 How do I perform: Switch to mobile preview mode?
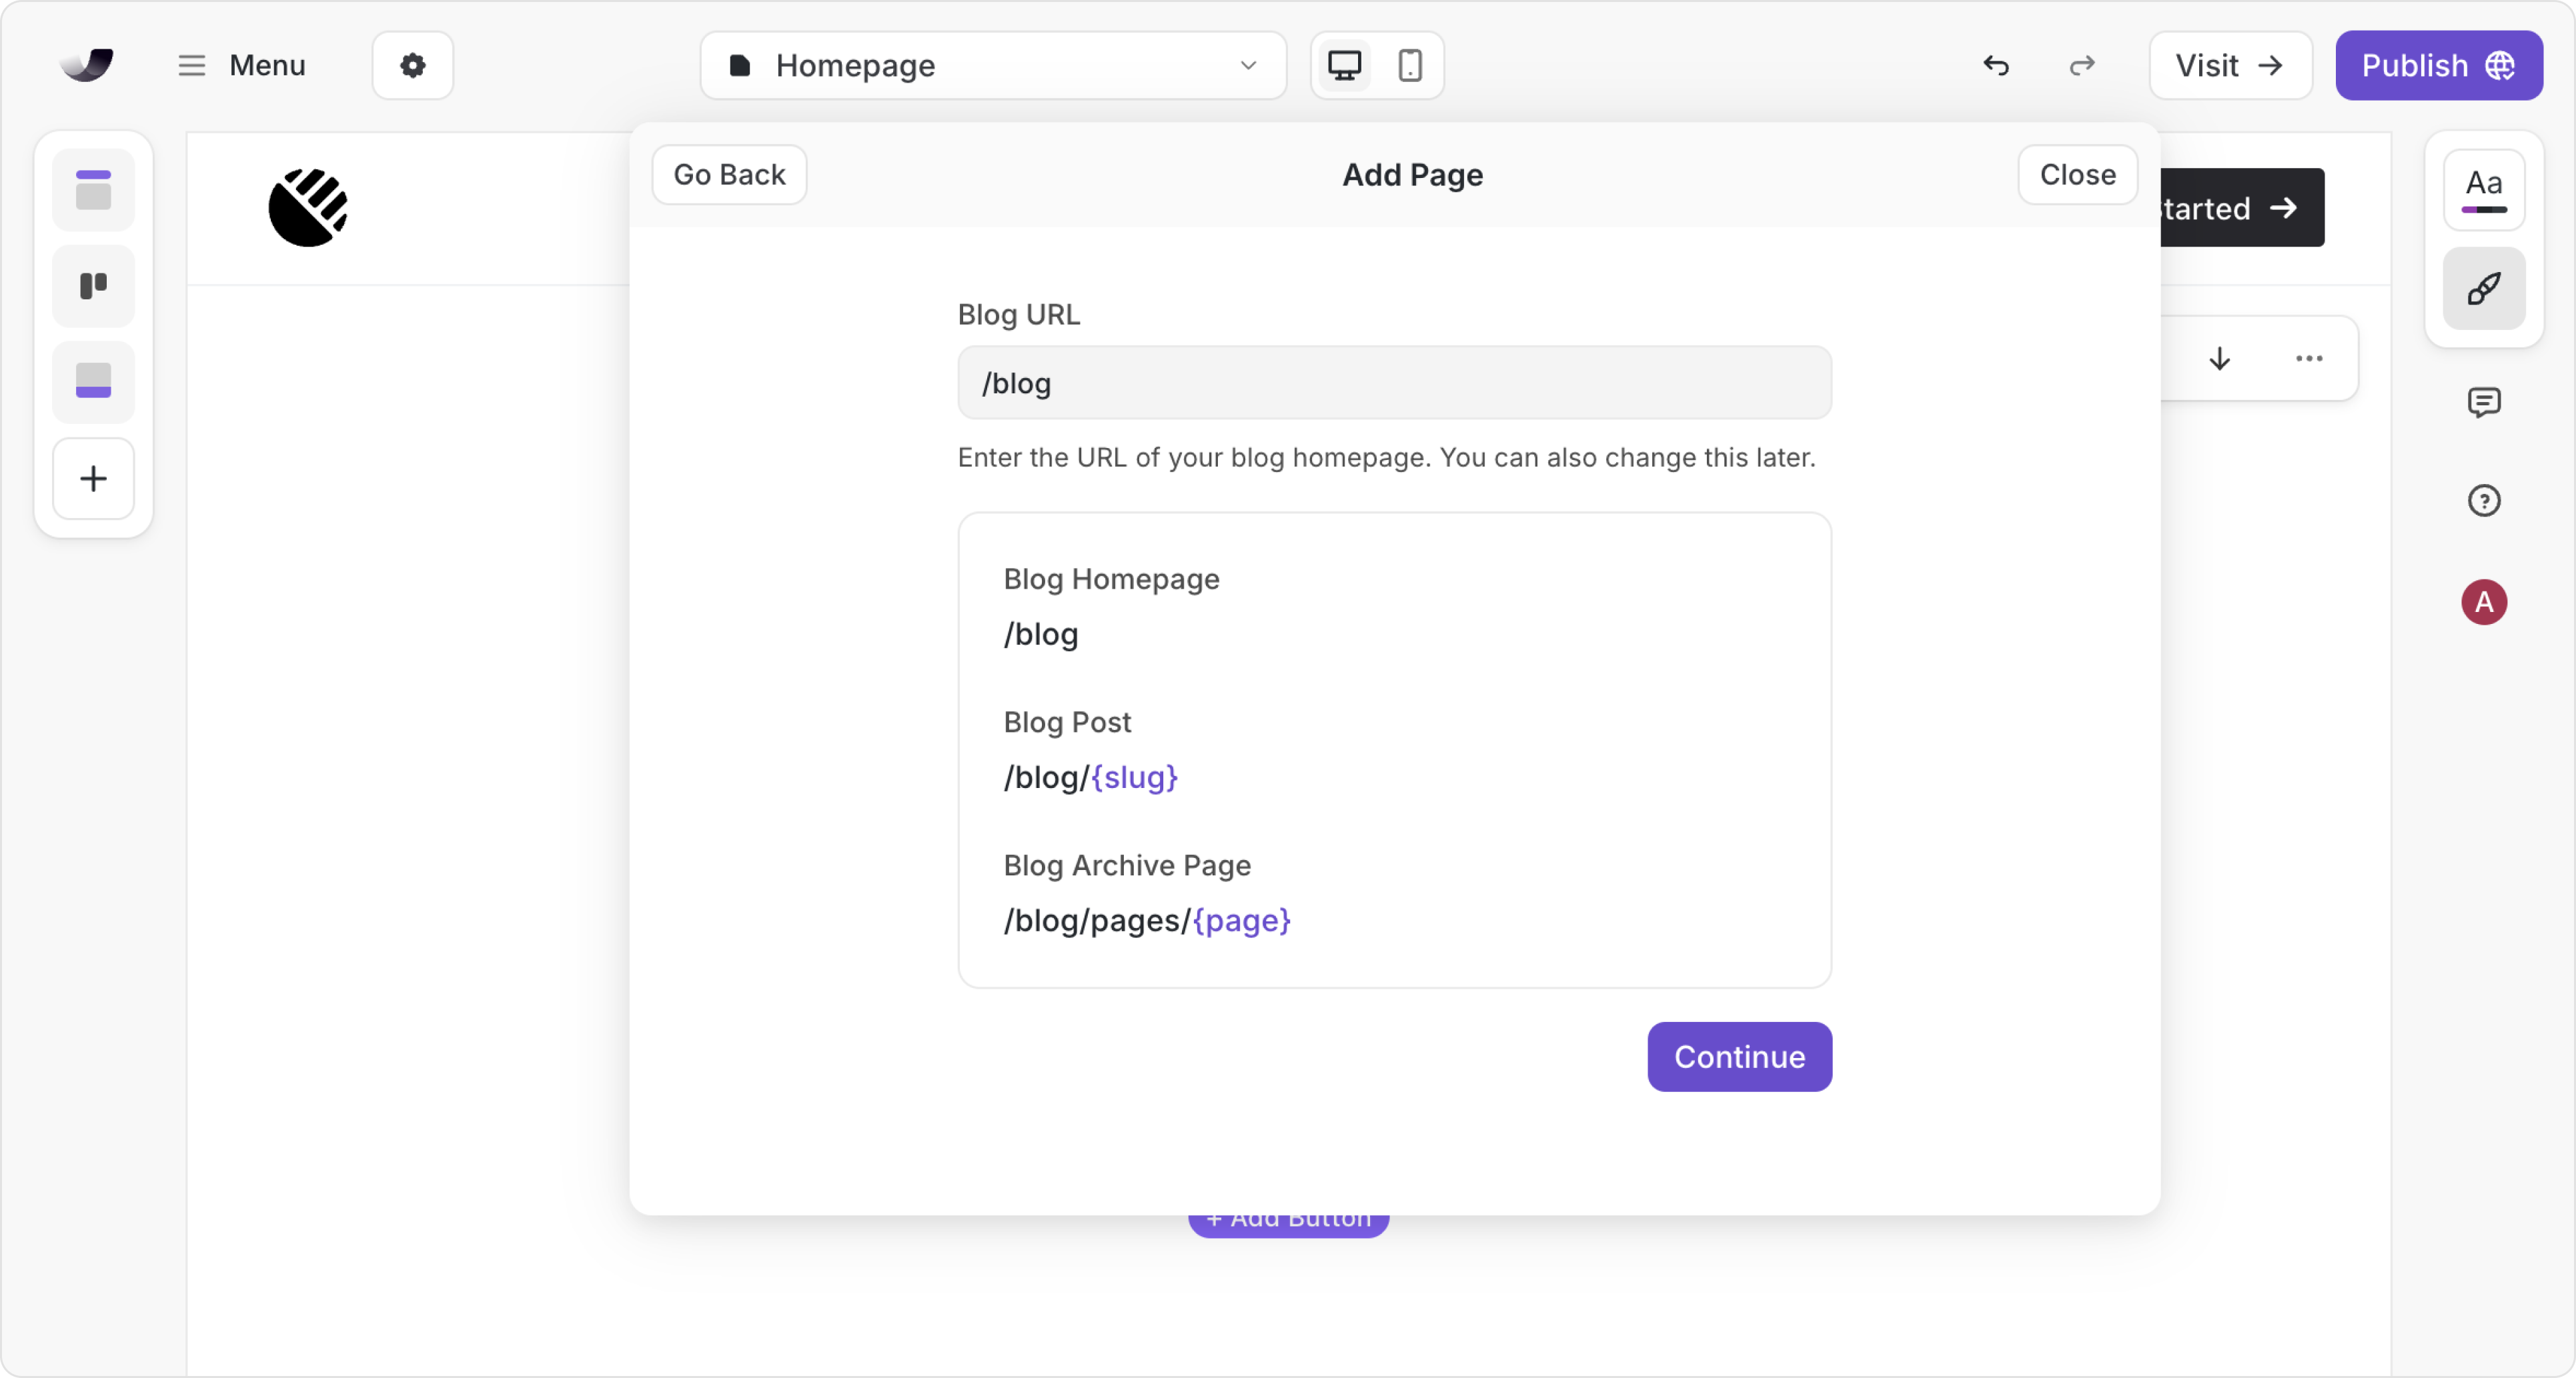(1409, 66)
